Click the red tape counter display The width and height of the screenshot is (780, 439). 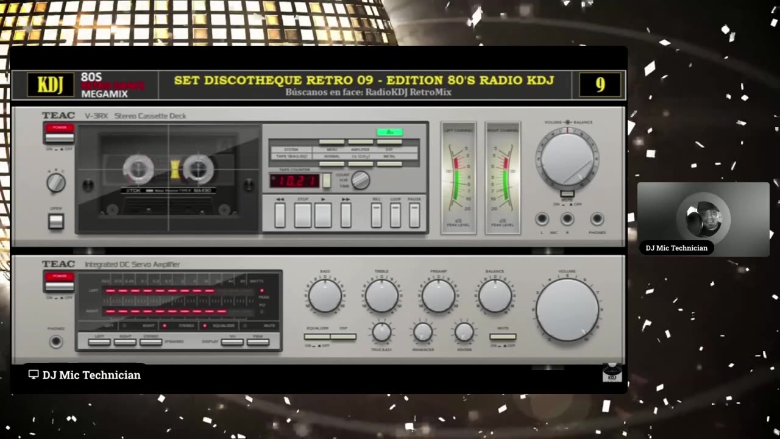point(294,180)
